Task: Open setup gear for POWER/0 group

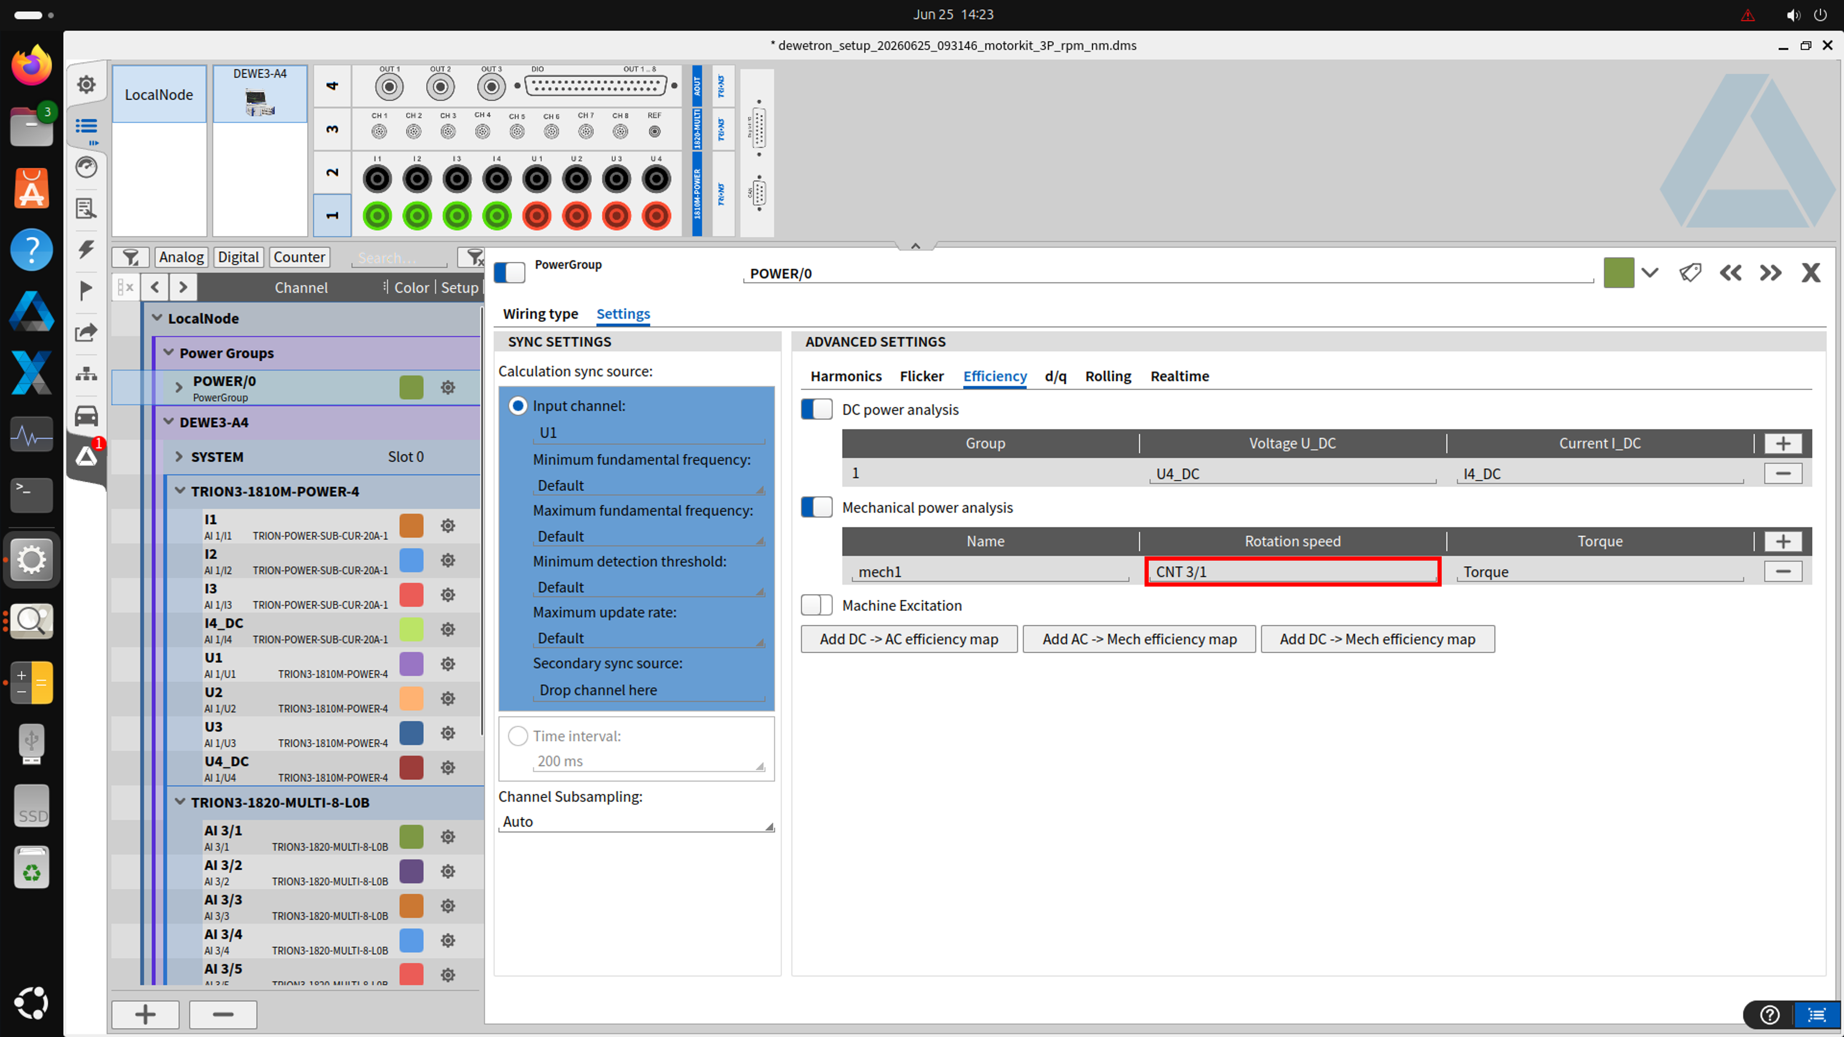Action: click(x=448, y=388)
